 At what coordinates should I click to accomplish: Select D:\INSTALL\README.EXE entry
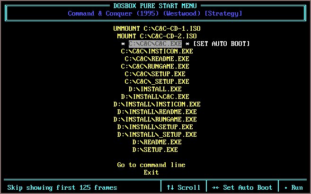click(x=157, y=112)
